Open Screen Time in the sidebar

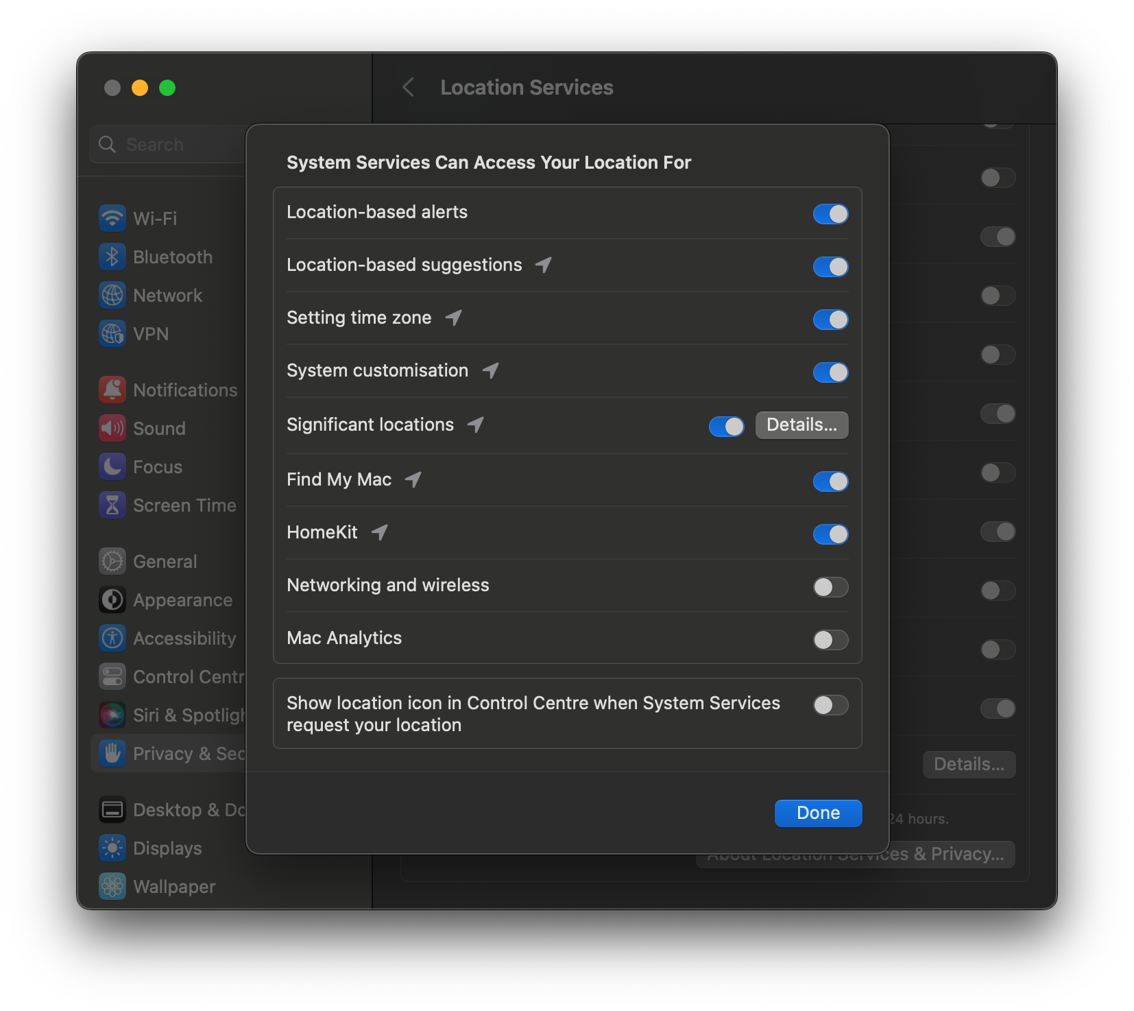[x=168, y=505]
